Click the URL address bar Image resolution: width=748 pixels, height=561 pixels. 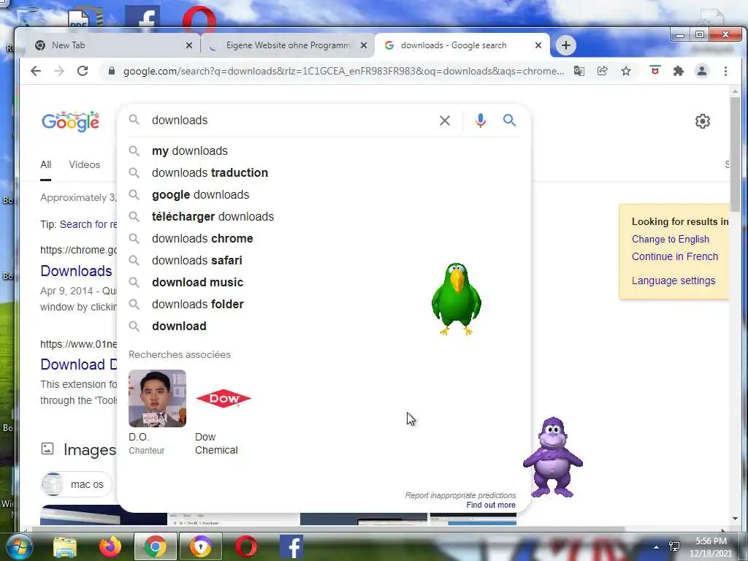pos(343,71)
